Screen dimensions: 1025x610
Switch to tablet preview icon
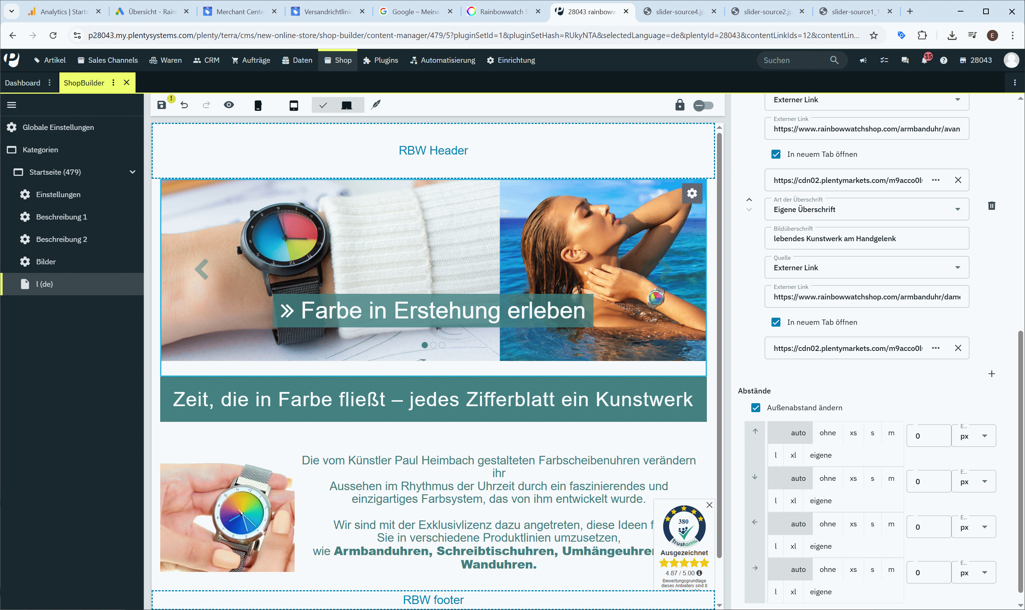click(x=293, y=106)
